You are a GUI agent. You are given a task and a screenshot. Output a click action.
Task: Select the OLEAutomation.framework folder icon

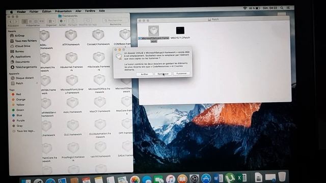(x=100, y=125)
